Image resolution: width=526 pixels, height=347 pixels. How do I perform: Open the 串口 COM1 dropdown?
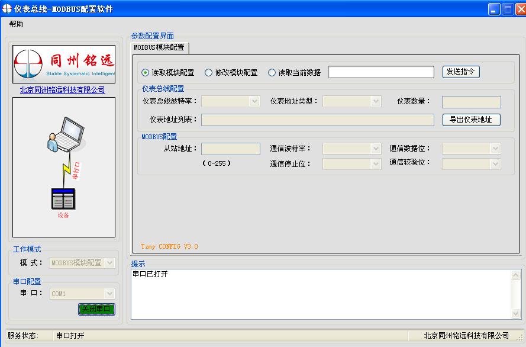click(109, 294)
